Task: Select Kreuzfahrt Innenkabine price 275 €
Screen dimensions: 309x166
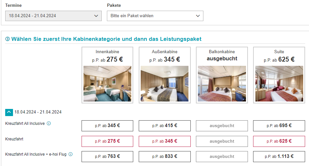Action: click(x=108, y=141)
